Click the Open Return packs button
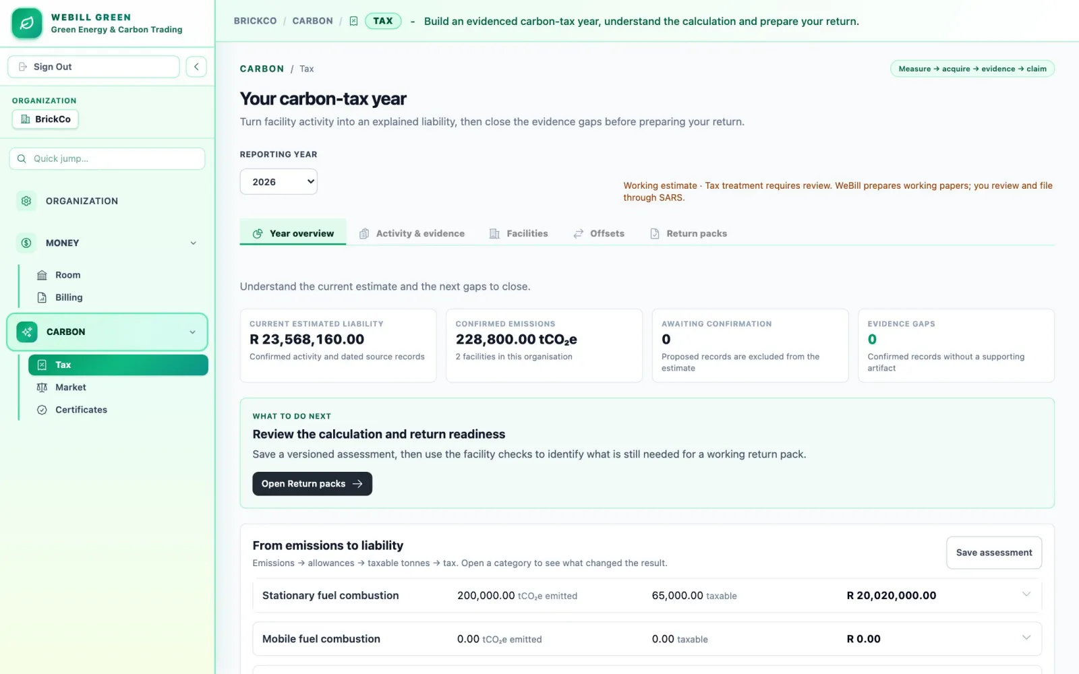This screenshot has height=674, width=1079. [312, 484]
